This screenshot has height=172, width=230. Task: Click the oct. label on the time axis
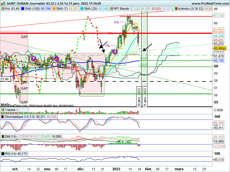click(x=15, y=169)
